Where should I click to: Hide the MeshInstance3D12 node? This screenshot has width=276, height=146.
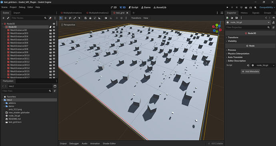[x=54, y=62]
